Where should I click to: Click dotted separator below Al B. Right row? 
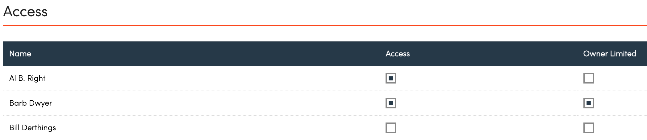(x=325, y=91)
